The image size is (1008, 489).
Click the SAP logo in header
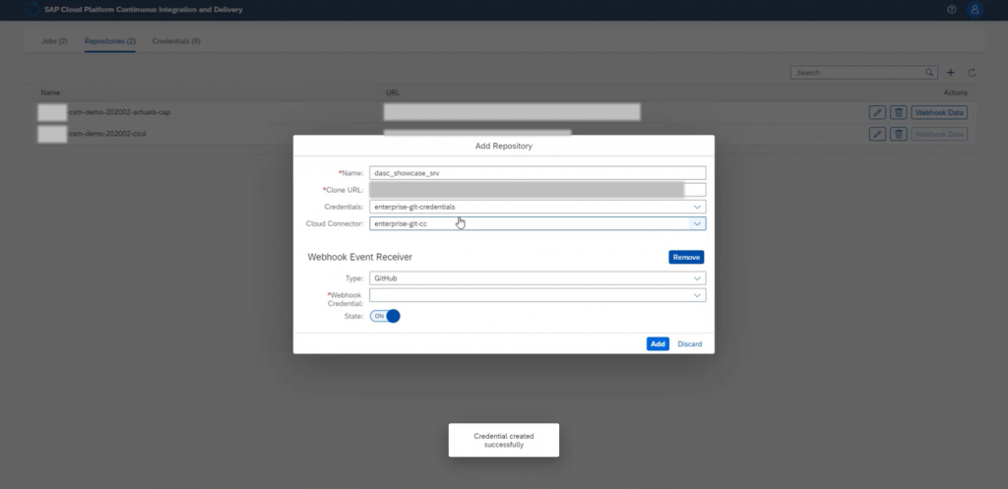[31, 10]
